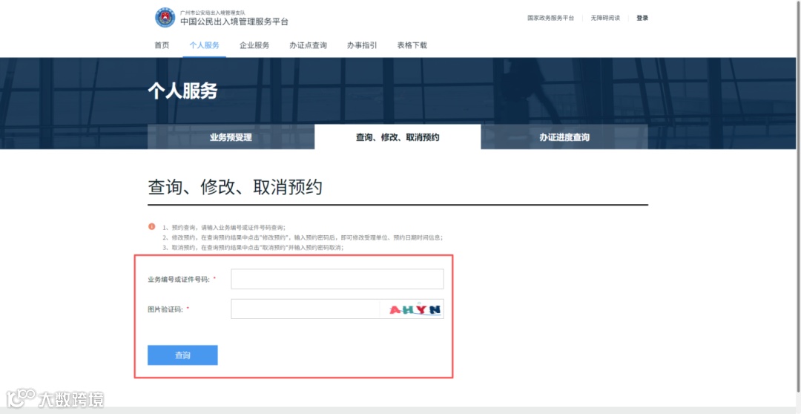Click instruction line starting with 2、修改预约

click(x=303, y=237)
